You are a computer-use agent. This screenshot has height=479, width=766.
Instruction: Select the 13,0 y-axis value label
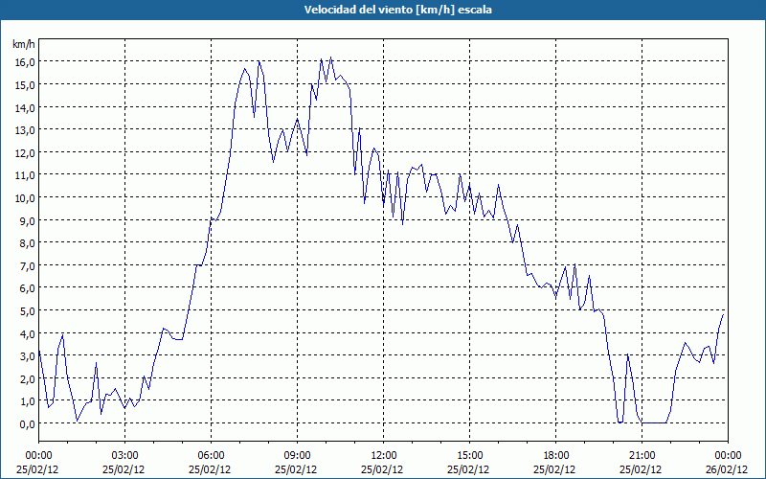tap(27, 130)
